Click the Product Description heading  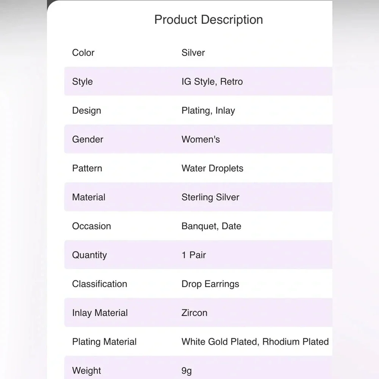coord(208,20)
